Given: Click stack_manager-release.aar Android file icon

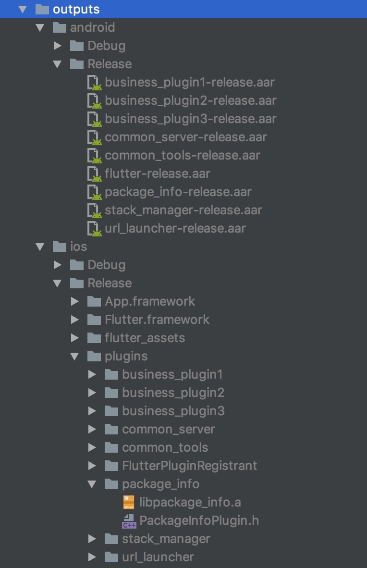Looking at the screenshot, I should [x=95, y=210].
